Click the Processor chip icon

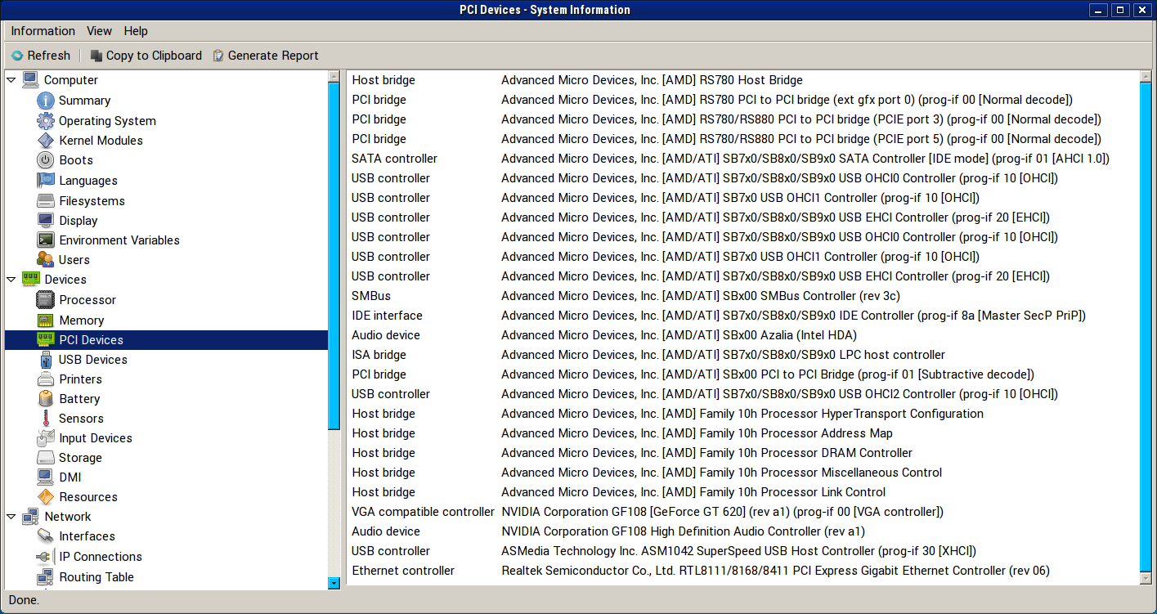click(46, 300)
